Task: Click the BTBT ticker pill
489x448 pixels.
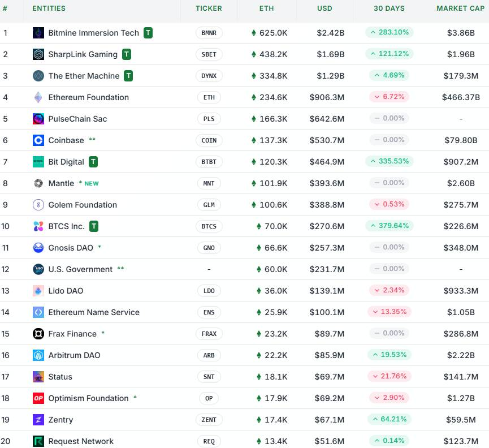Action: [x=209, y=162]
